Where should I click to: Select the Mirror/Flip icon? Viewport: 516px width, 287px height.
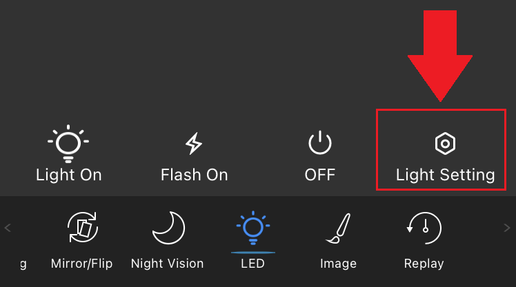tap(81, 229)
